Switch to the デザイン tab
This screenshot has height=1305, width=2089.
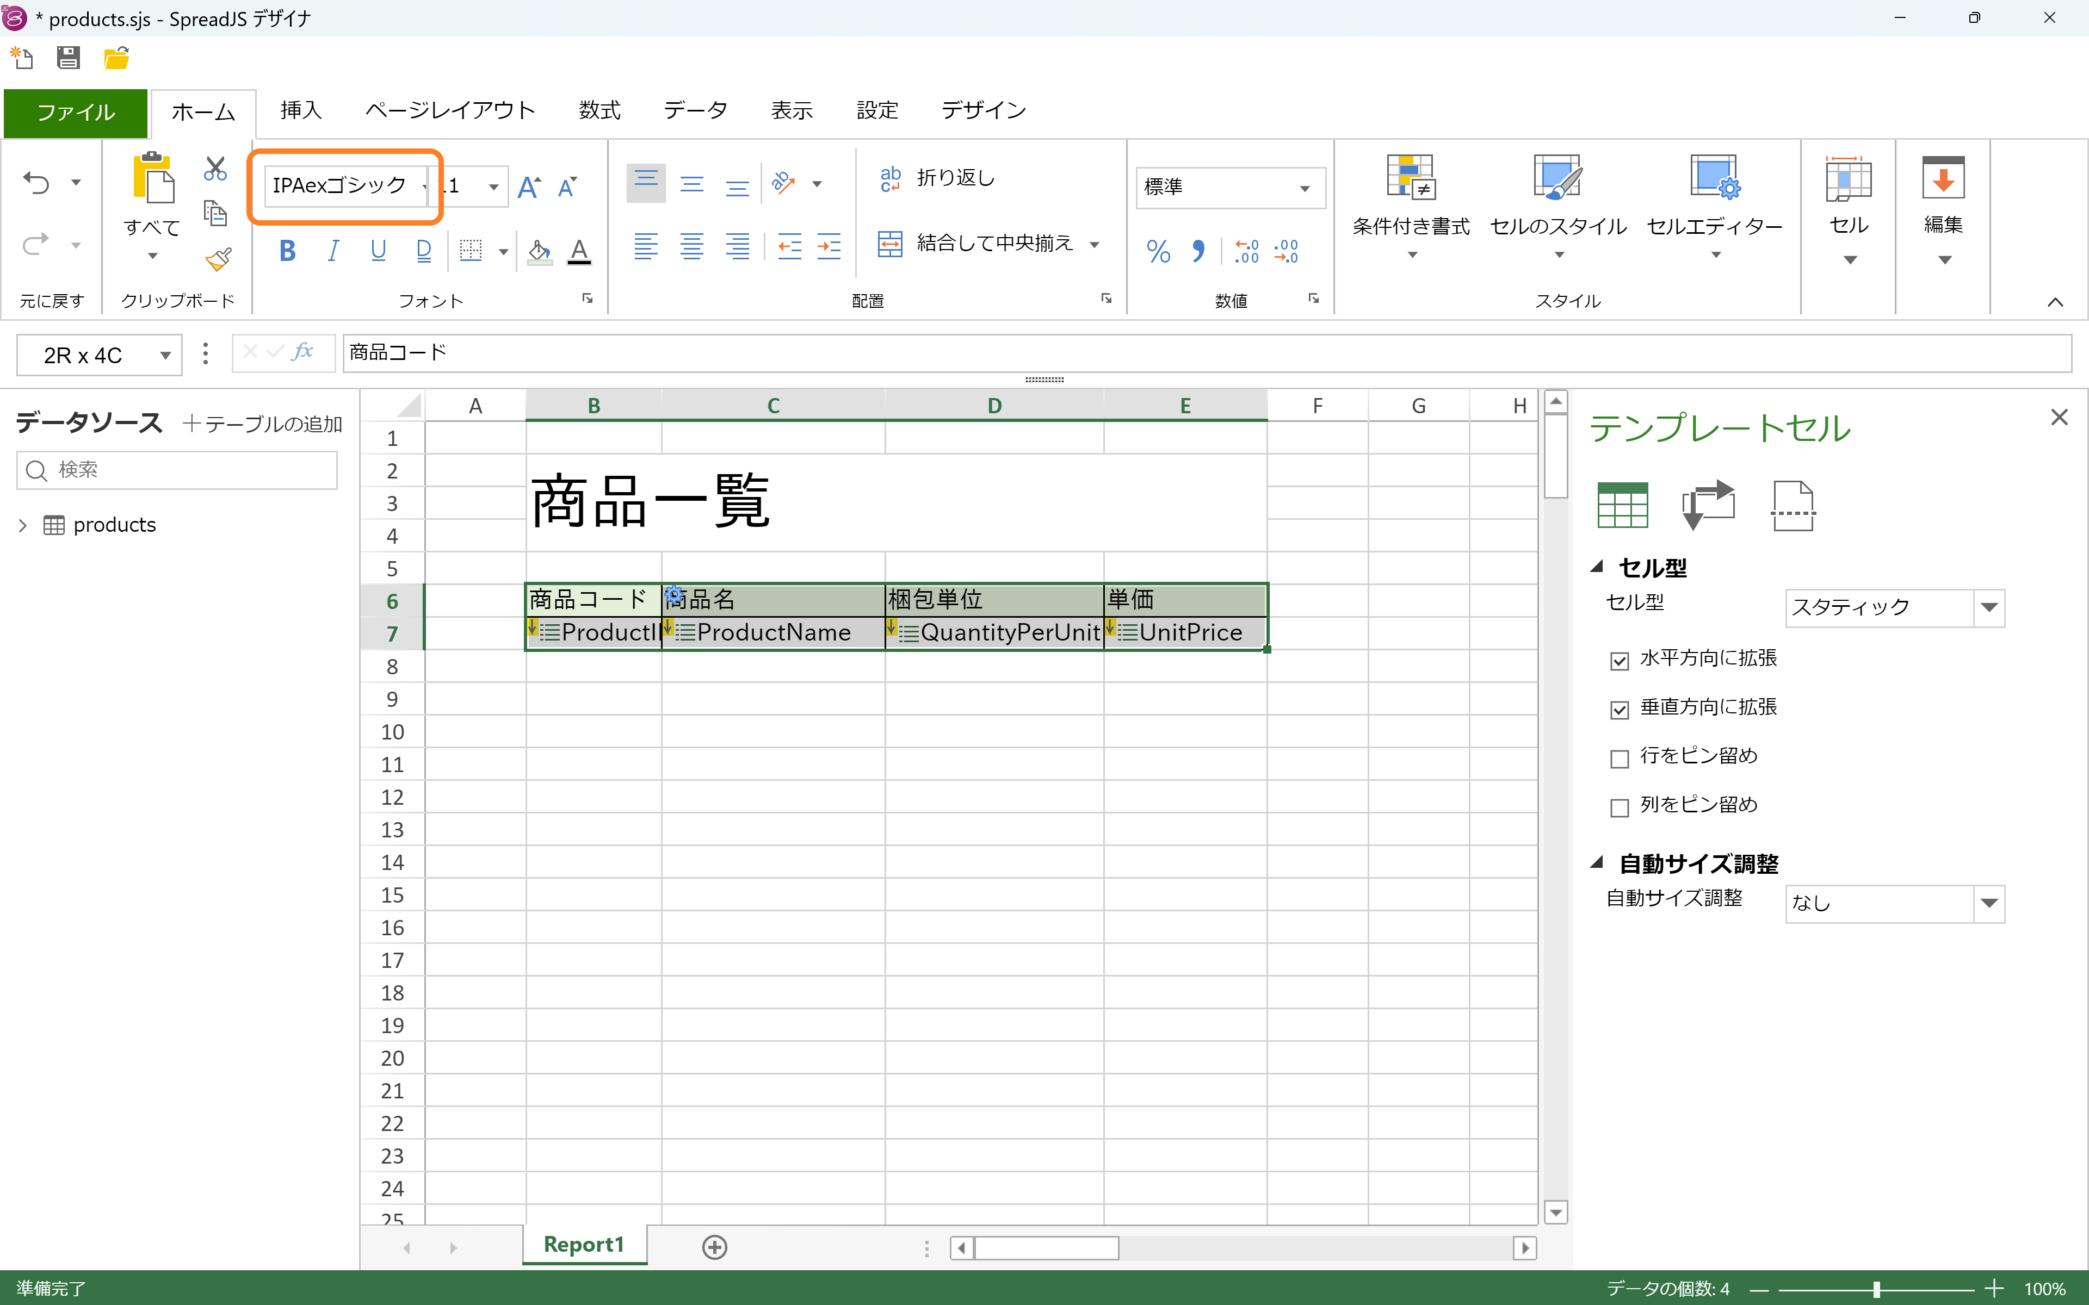pyautogui.click(x=984, y=110)
